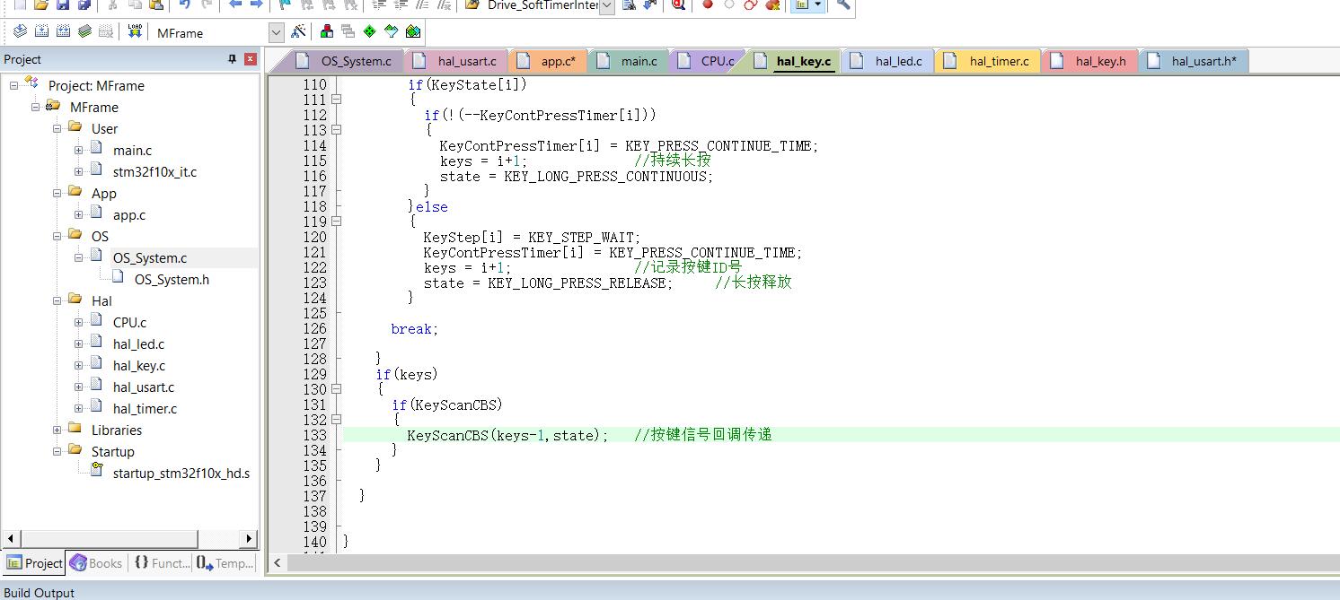This screenshot has height=600, width=1340.
Task: Collapse code fold marker at line 130
Action: point(336,389)
